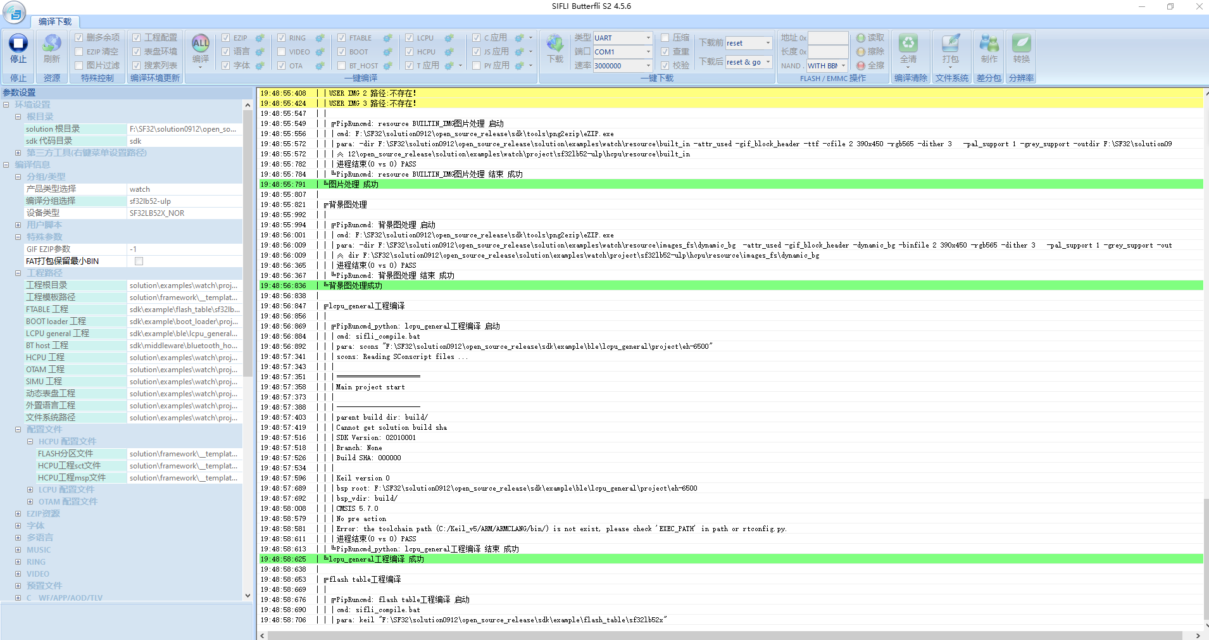Click the 停止 (Stop) button icon
The image size is (1209, 640).
tap(18, 44)
